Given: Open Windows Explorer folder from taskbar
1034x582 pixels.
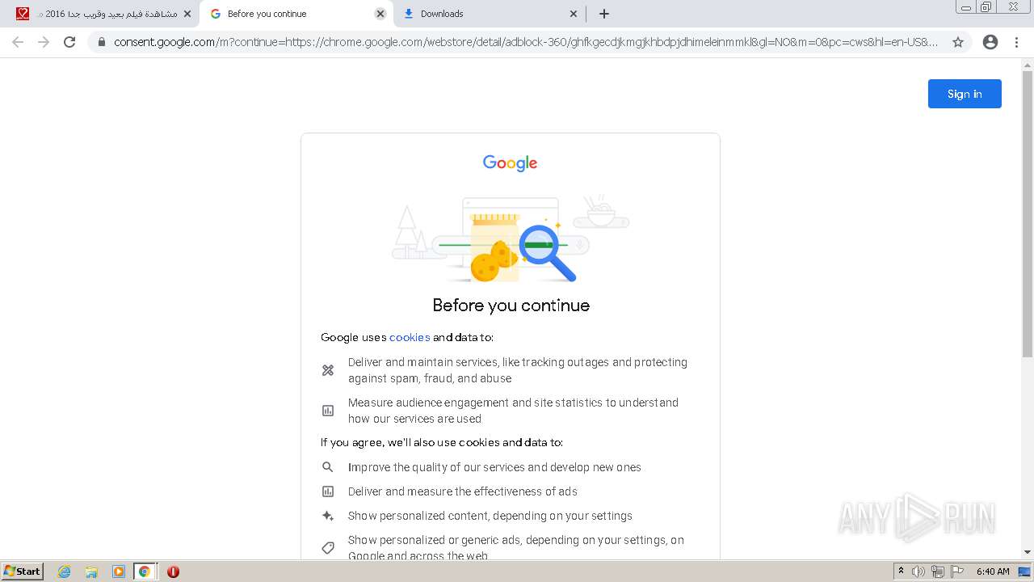Looking at the screenshot, I should [91, 571].
